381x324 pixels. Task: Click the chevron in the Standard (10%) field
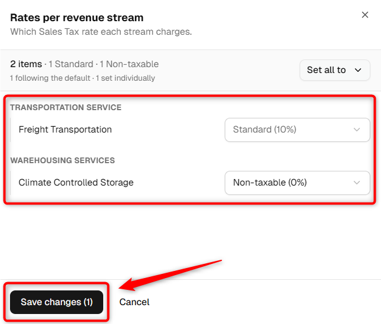[356, 130]
